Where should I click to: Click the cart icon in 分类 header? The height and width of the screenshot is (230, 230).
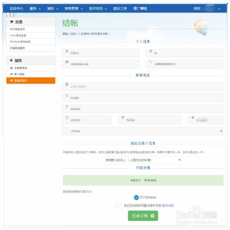point(11,22)
